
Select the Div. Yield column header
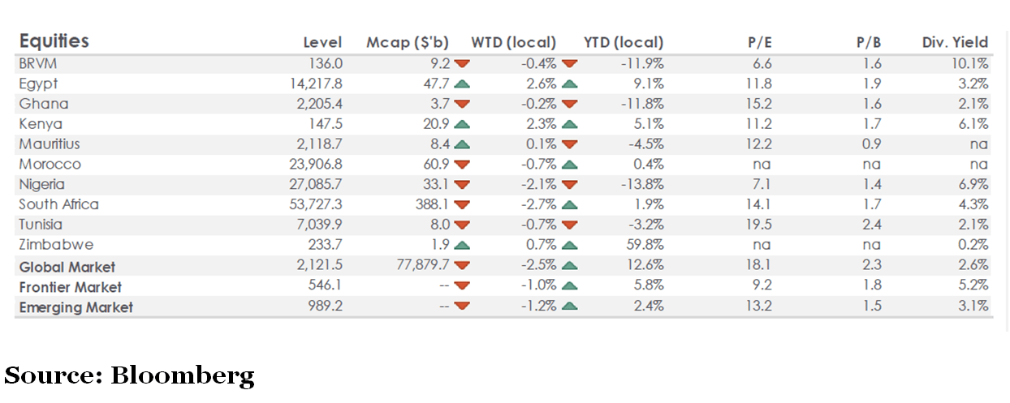(955, 43)
